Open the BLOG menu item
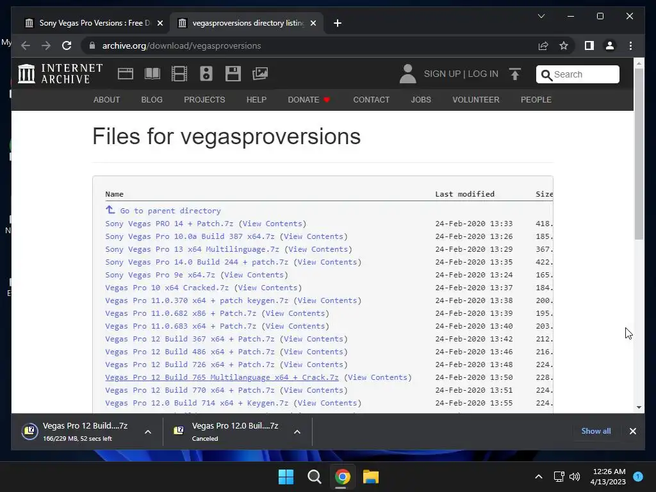656x492 pixels. [x=152, y=99]
